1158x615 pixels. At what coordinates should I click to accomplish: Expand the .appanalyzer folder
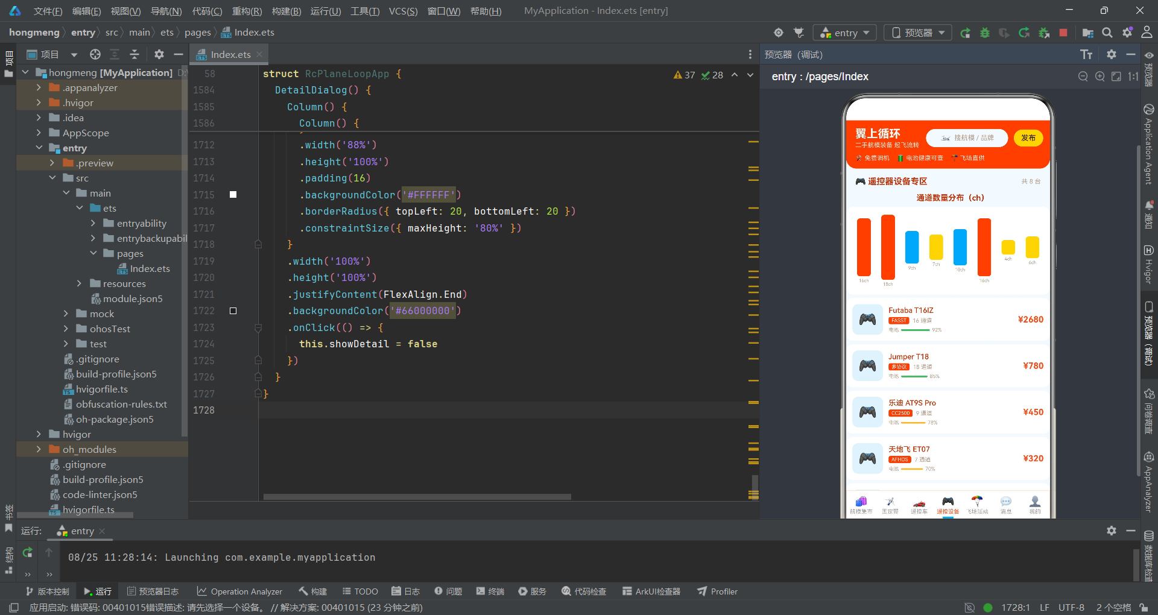[39, 87]
